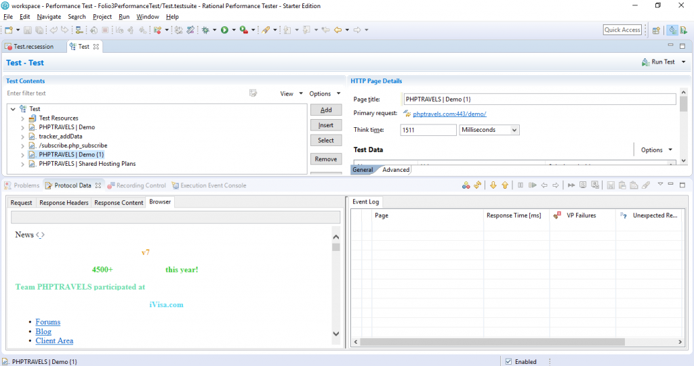Click the Debug bug icon in toolbar
This screenshot has height=366, width=694.
point(205,30)
